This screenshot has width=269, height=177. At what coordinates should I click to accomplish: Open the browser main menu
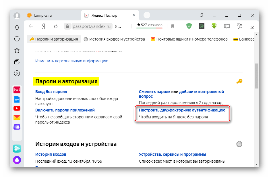click(214, 15)
